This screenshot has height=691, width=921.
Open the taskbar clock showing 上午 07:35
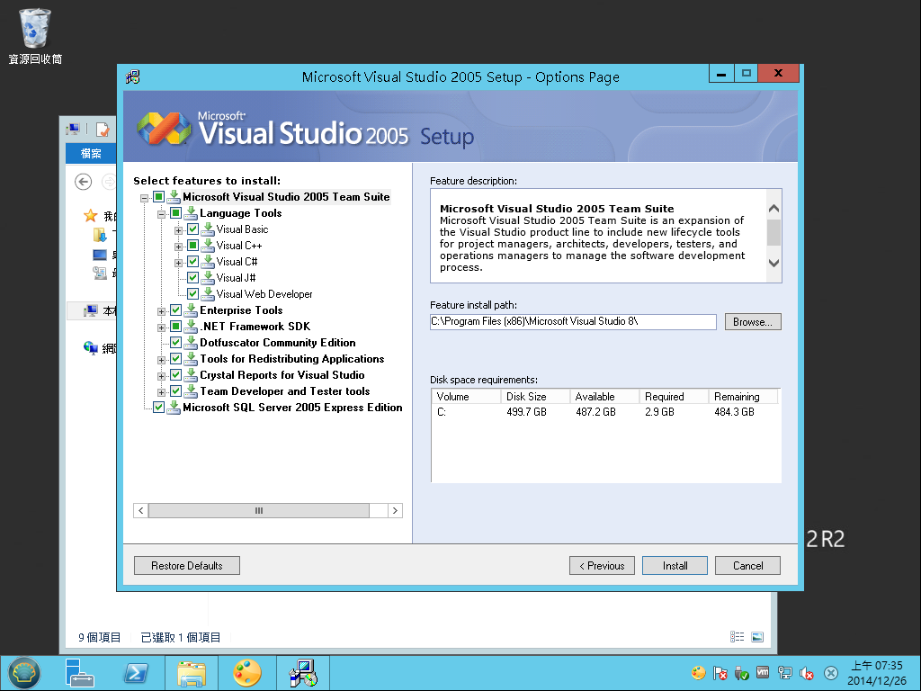pyautogui.click(x=877, y=673)
